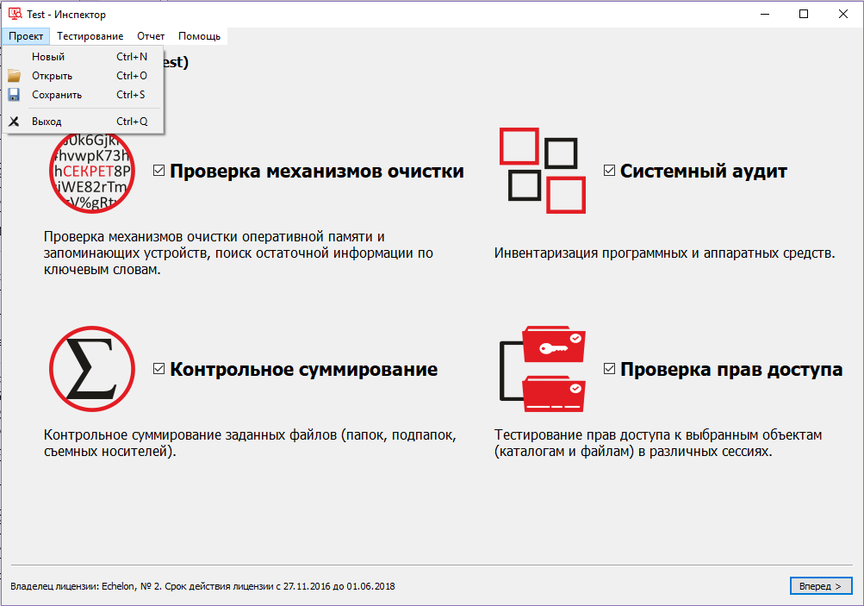
Task: Click the X icon next to Выход
Action: (14, 121)
